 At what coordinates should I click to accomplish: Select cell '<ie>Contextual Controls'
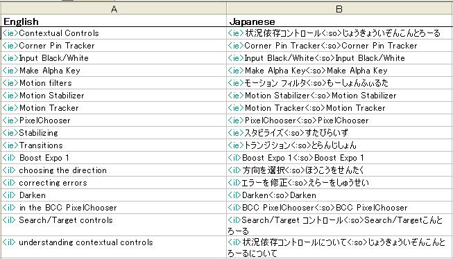click(x=114, y=33)
